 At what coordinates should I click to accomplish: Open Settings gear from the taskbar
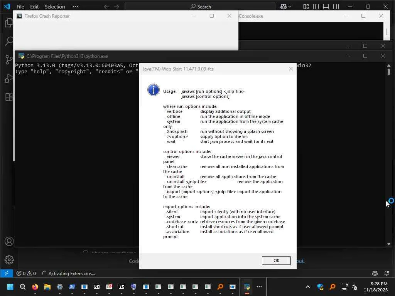coord(60,287)
